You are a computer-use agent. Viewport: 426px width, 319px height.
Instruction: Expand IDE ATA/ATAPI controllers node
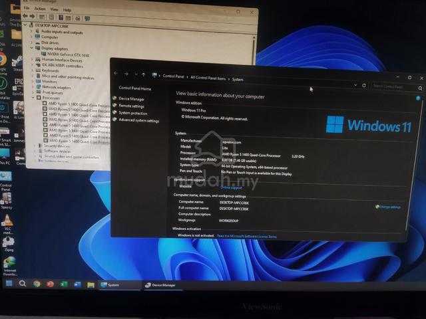coord(33,65)
